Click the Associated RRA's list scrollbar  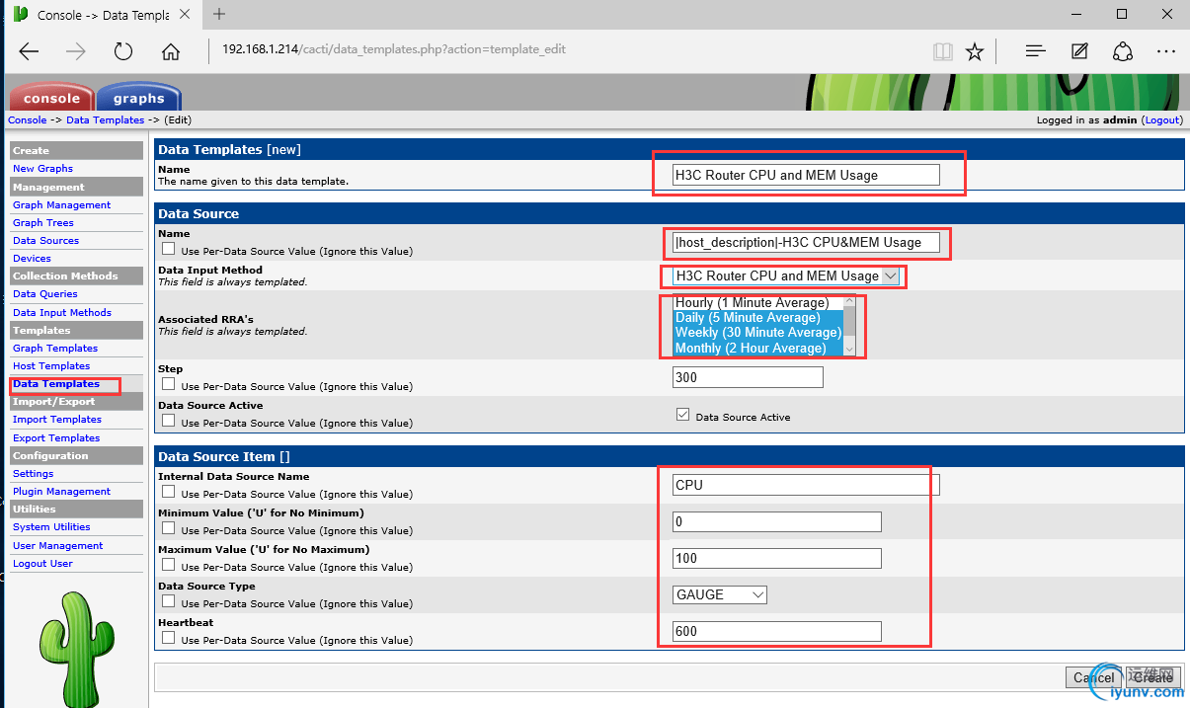849,326
